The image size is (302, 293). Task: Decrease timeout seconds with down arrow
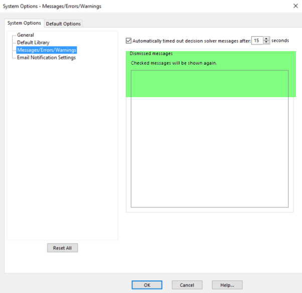(x=266, y=43)
